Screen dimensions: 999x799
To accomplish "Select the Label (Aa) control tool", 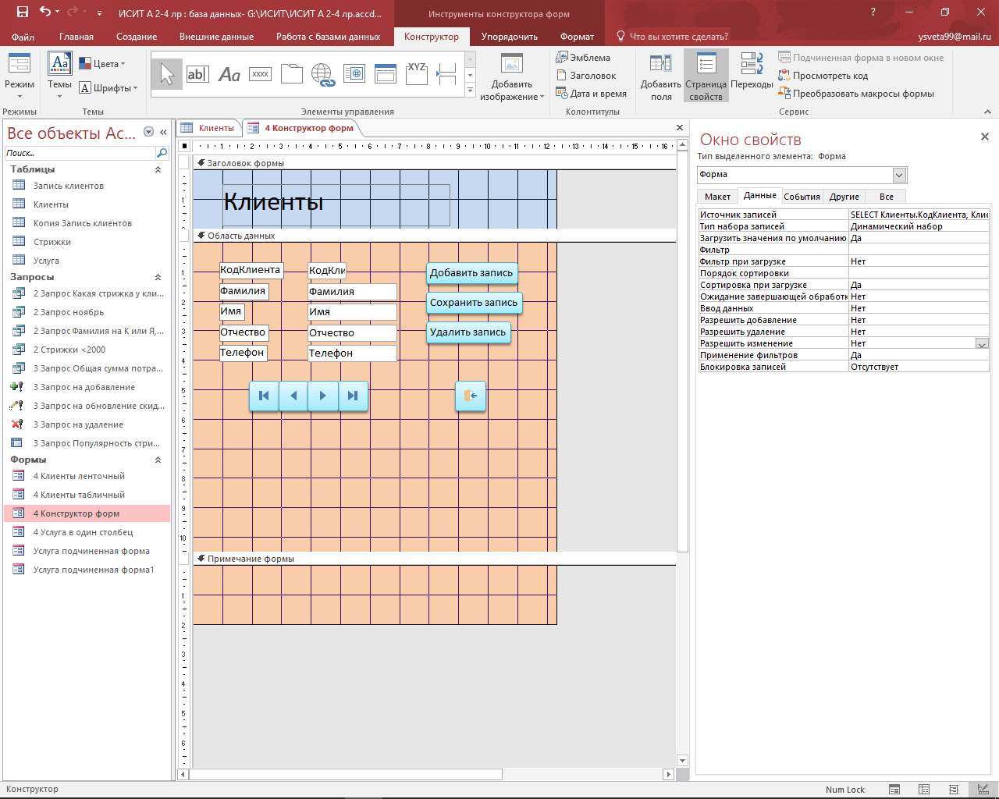I will tap(229, 74).
